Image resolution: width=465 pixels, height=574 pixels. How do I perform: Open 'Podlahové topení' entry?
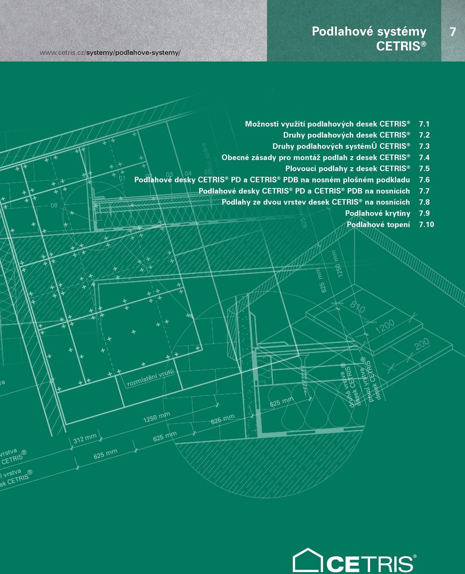pos(378,224)
